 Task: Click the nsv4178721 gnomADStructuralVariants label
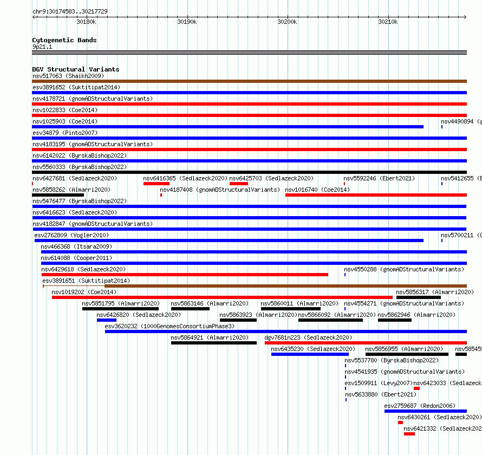[x=93, y=99]
